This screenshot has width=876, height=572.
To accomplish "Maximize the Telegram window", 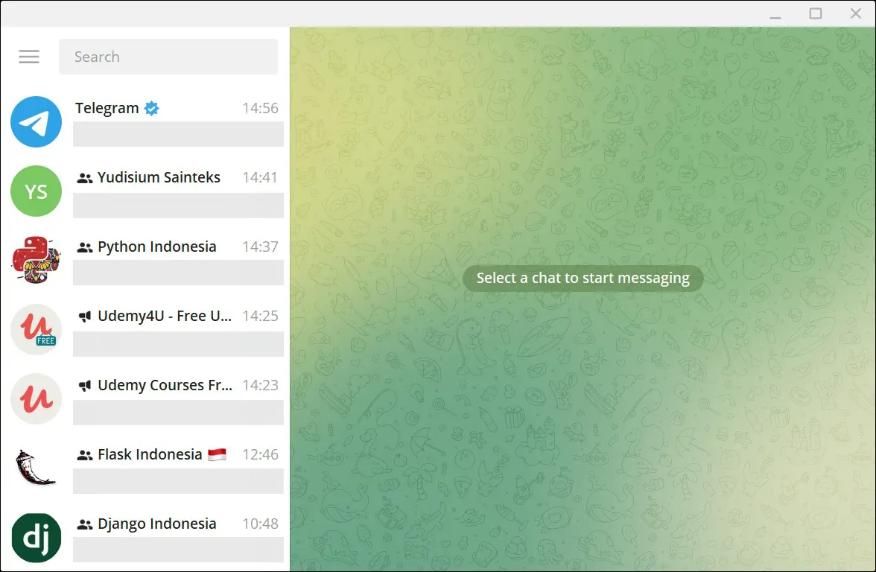I will [816, 13].
